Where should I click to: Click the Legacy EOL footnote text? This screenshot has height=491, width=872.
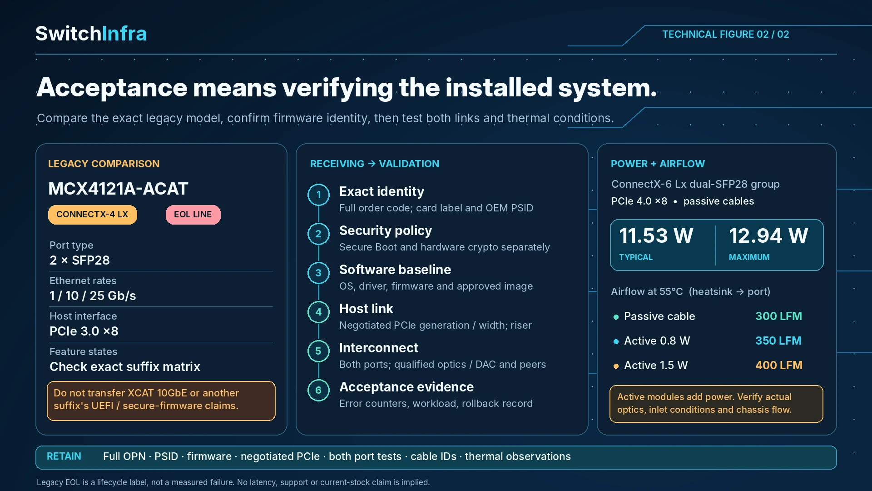coord(233,482)
